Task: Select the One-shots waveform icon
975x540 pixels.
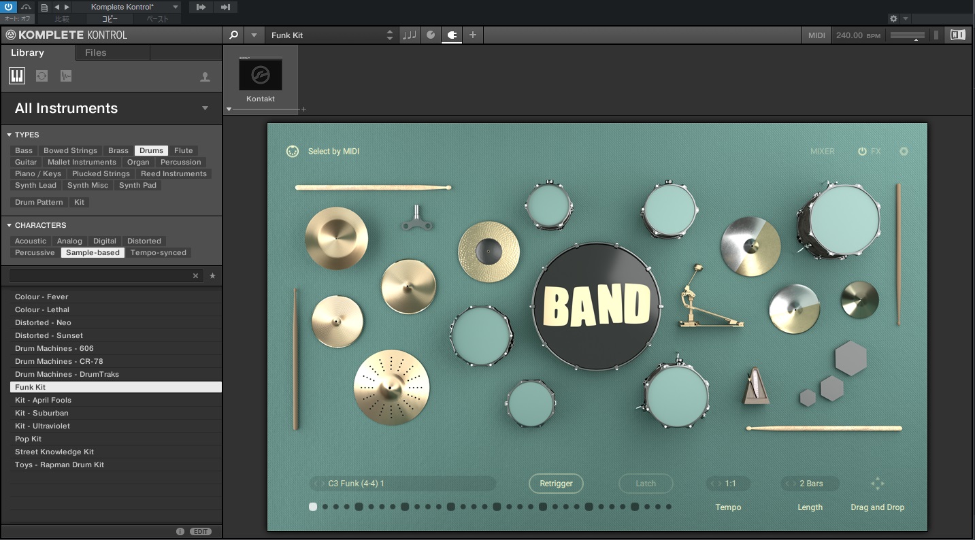Action: click(x=65, y=75)
